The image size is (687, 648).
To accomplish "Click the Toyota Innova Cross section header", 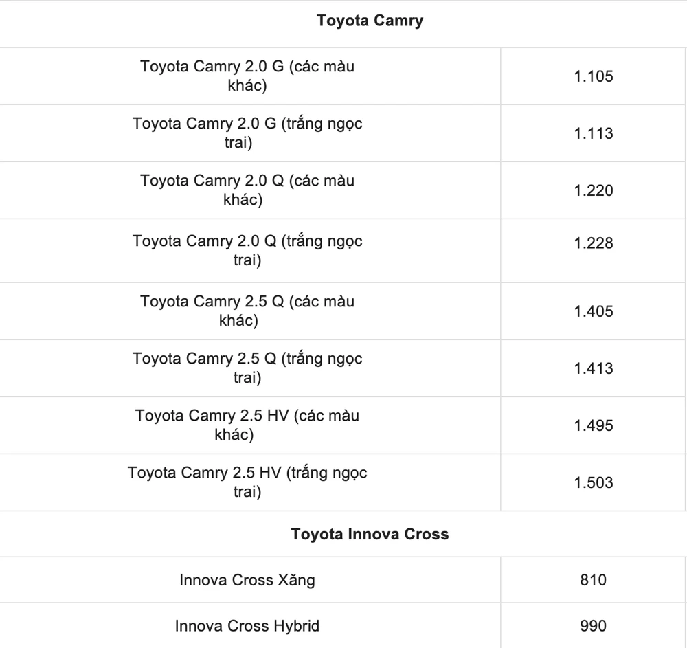I will 370,534.
